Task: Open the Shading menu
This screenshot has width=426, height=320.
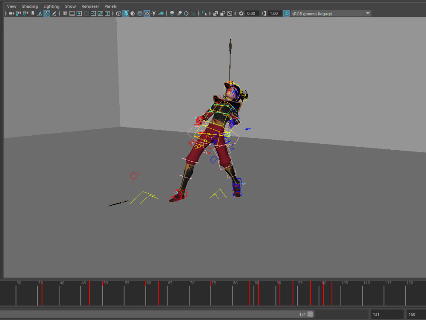Action: tap(30, 6)
